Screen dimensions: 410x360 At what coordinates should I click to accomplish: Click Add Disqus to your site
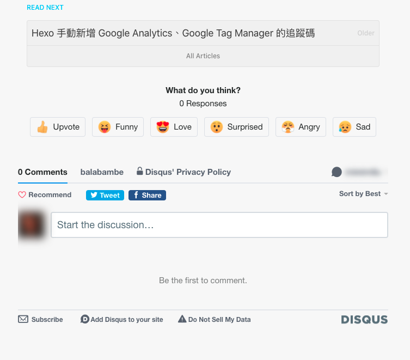point(122,320)
